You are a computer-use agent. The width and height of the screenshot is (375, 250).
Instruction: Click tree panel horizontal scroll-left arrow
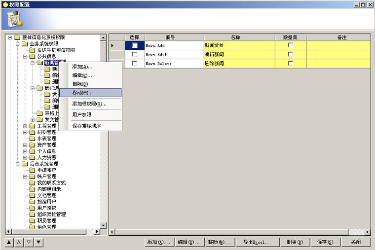8,231
